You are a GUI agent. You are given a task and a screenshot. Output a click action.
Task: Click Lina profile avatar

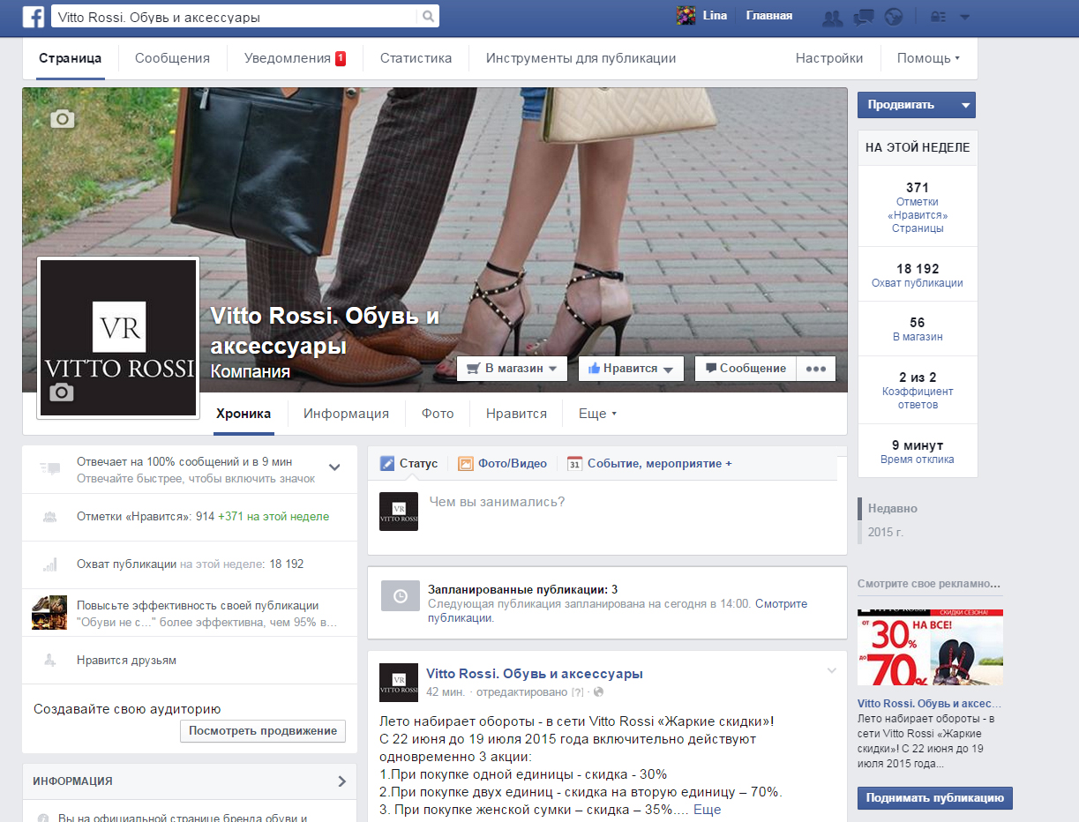pyautogui.click(x=686, y=16)
